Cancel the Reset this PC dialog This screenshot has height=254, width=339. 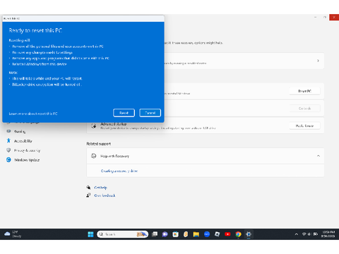click(150, 113)
